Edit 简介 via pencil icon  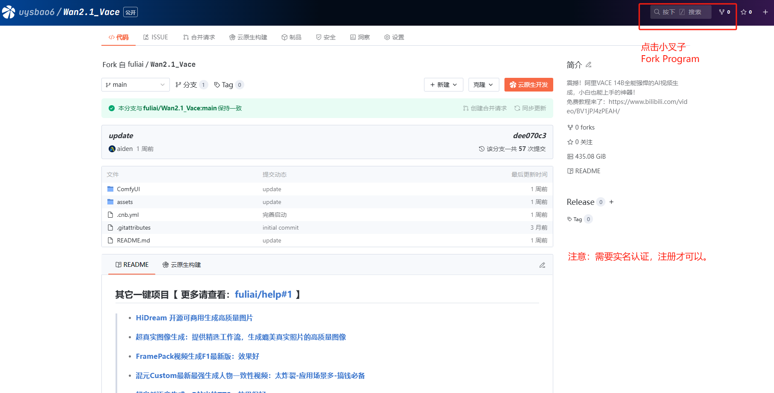point(589,65)
